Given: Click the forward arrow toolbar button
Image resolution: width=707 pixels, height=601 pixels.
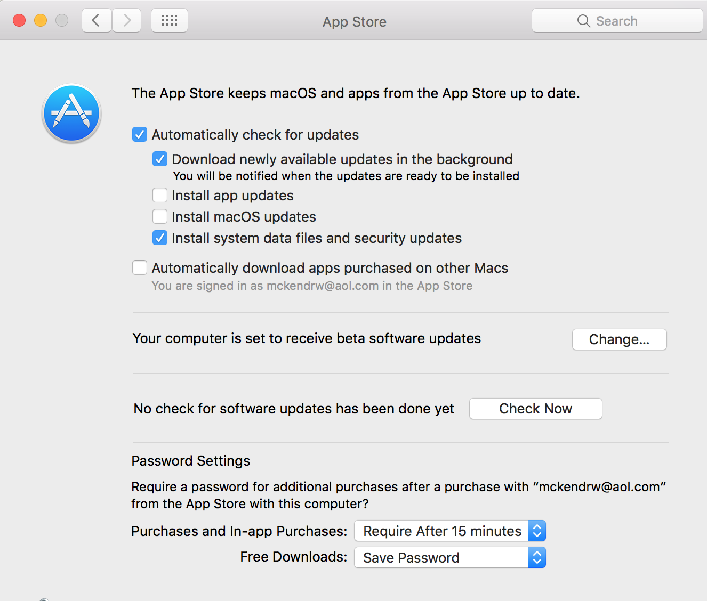Looking at the screenshot, I should [x=127, y=21].
